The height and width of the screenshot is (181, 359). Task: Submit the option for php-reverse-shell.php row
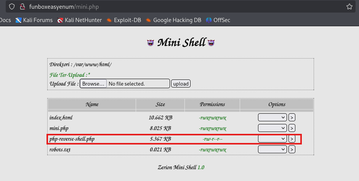coord(292,139)
